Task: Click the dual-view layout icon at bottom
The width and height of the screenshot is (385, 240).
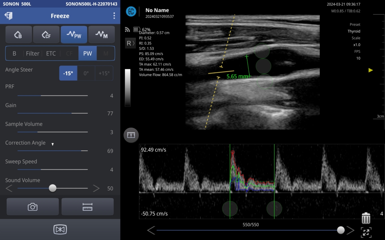Action: coord(60,229)
